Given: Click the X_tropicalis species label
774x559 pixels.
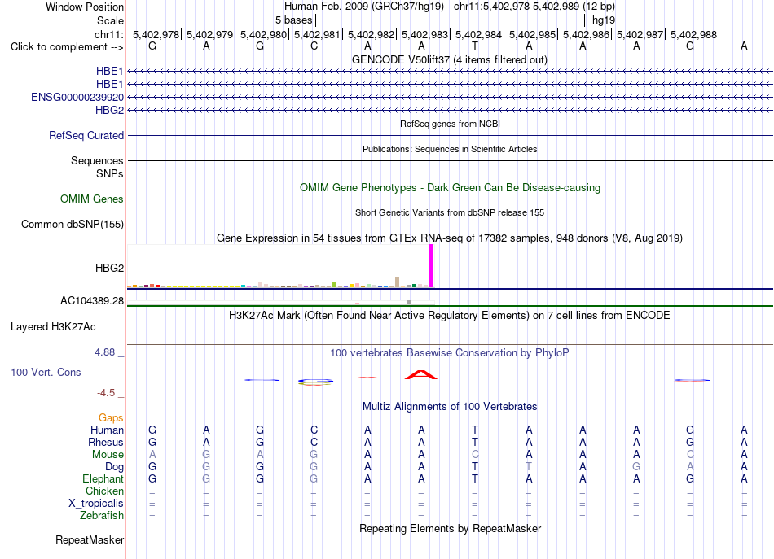Looking at the screenshot, I should [96, 504].
